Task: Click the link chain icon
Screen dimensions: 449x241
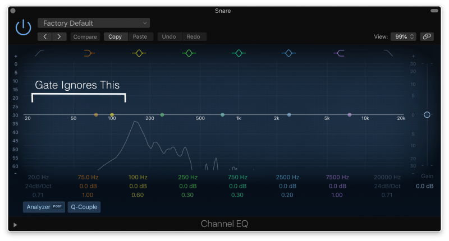Action: pos(427,36)
